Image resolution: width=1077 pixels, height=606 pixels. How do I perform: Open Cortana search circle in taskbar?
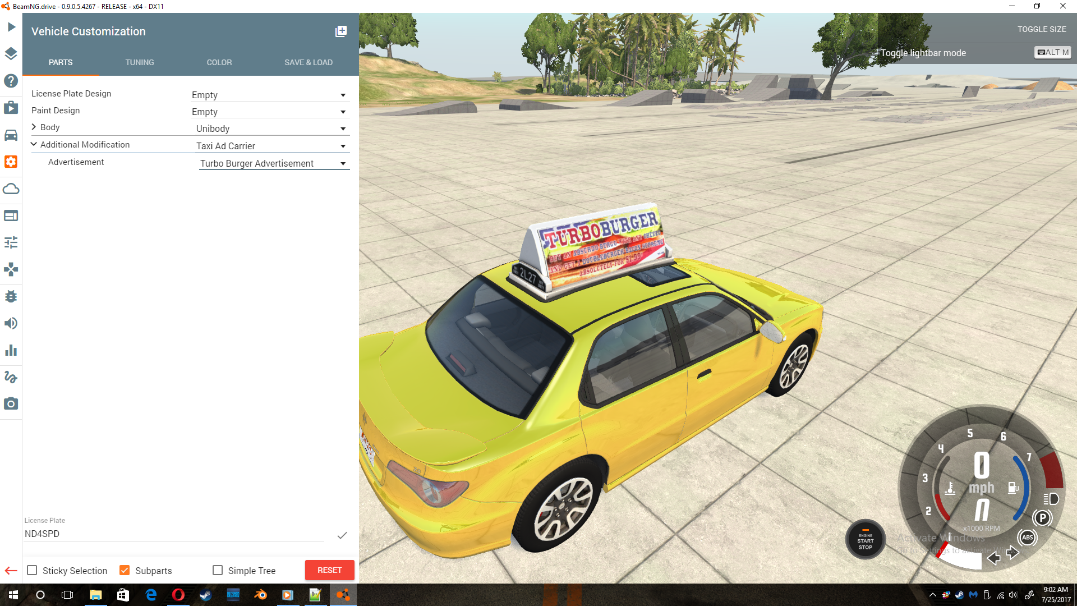pyautogui.click(x=40, y=595)
